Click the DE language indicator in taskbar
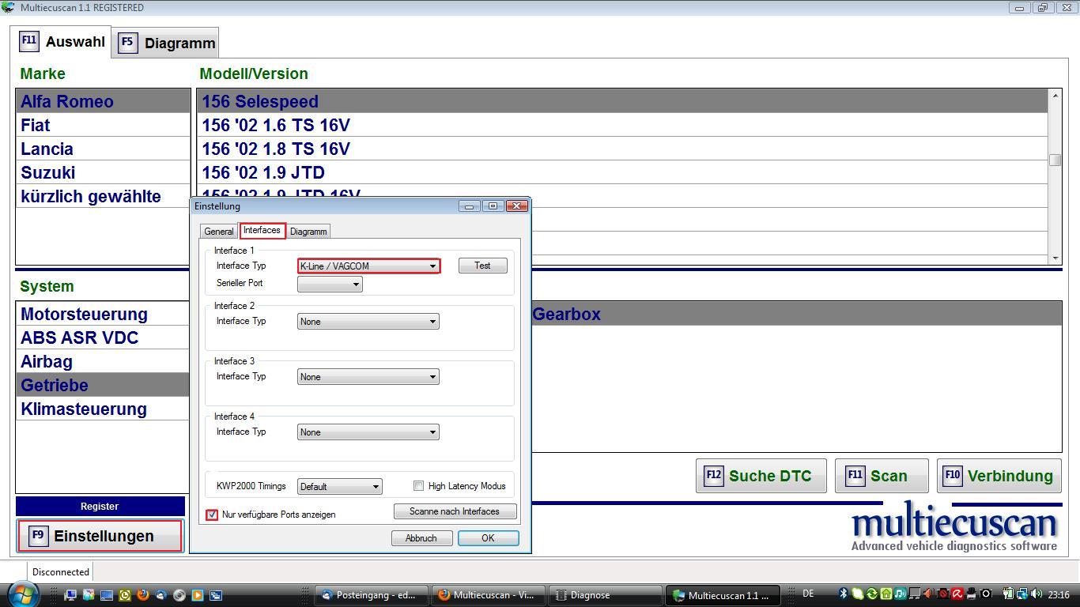The width and height of the screenshot is (1080, 607). (808, 594)
